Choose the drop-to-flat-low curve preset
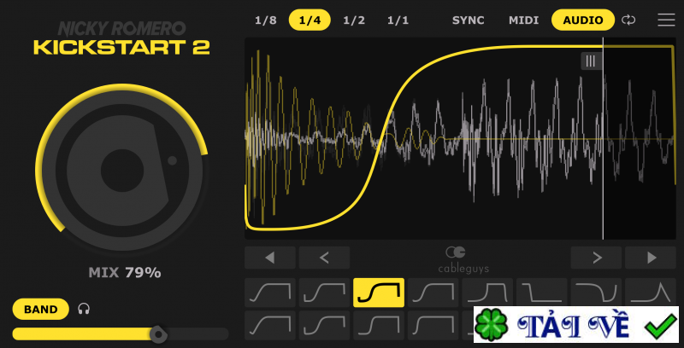Viewport: 684px width, 348px height. tap(542, 293)
